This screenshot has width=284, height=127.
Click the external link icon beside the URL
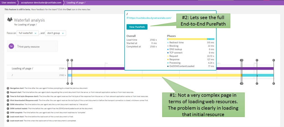click(x=128, y=18)
